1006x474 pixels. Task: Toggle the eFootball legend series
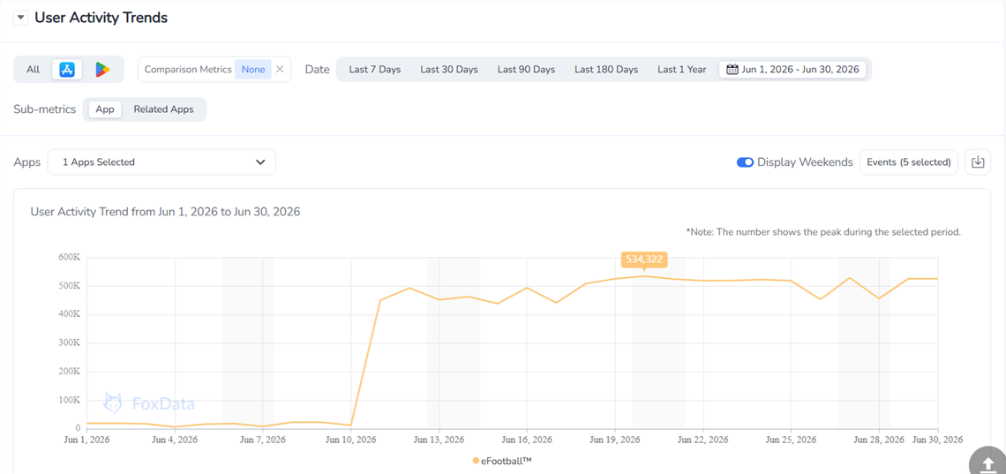tap(502, 461)
